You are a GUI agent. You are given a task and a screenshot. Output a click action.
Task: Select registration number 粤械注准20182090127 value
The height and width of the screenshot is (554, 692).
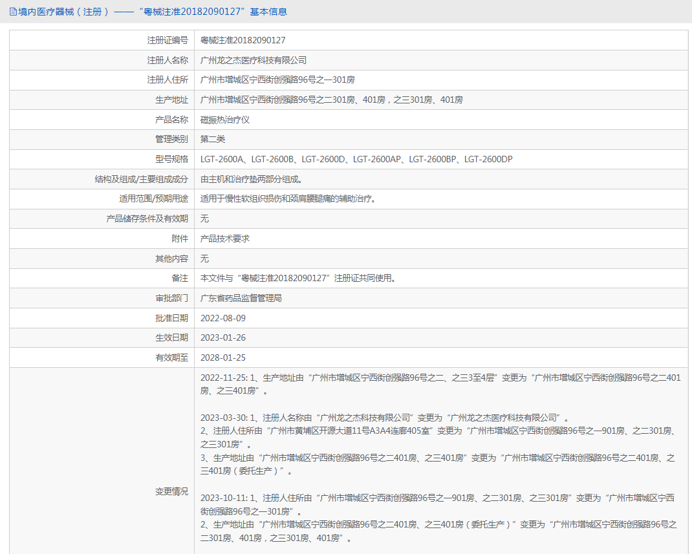click(x=243, y=40)
